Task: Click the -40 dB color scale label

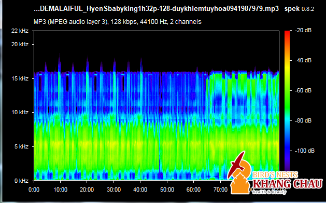Action: pos(303,60)
